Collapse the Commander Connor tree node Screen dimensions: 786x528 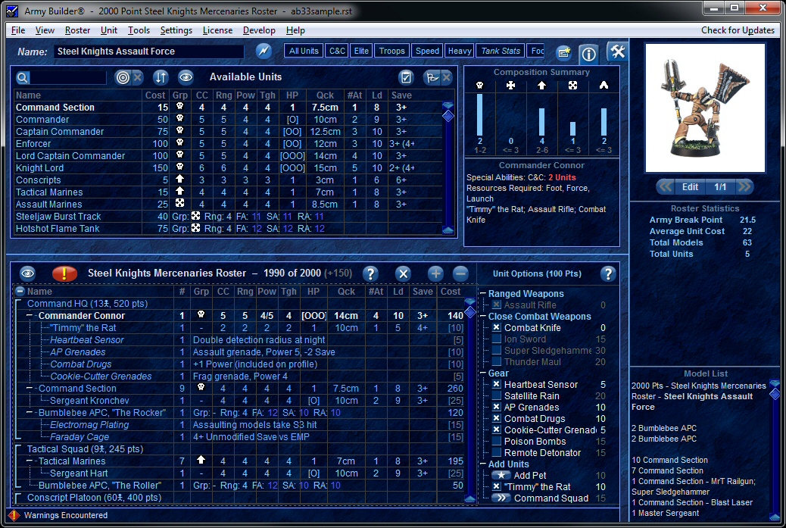pyautogui.click(x=30, y=316)
